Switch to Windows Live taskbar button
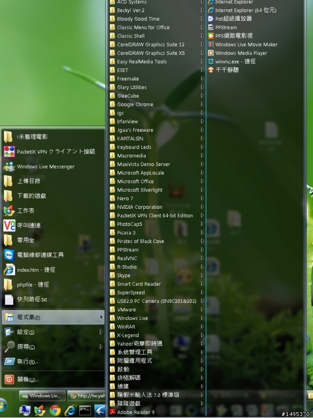 [x=42, y=395]
